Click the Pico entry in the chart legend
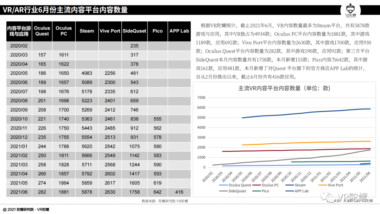The image size is (380, 214). pos(261,191)
